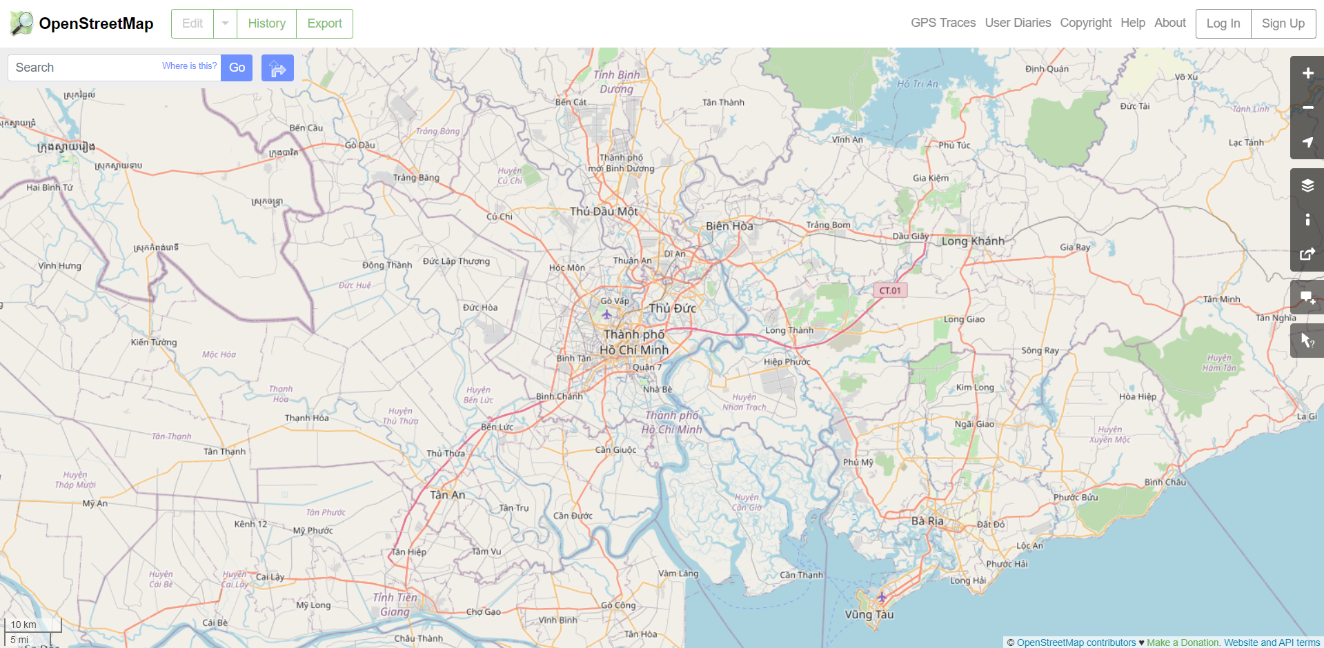
Task: Click the Biên Hòa city label
Action: tap(729, 226)
